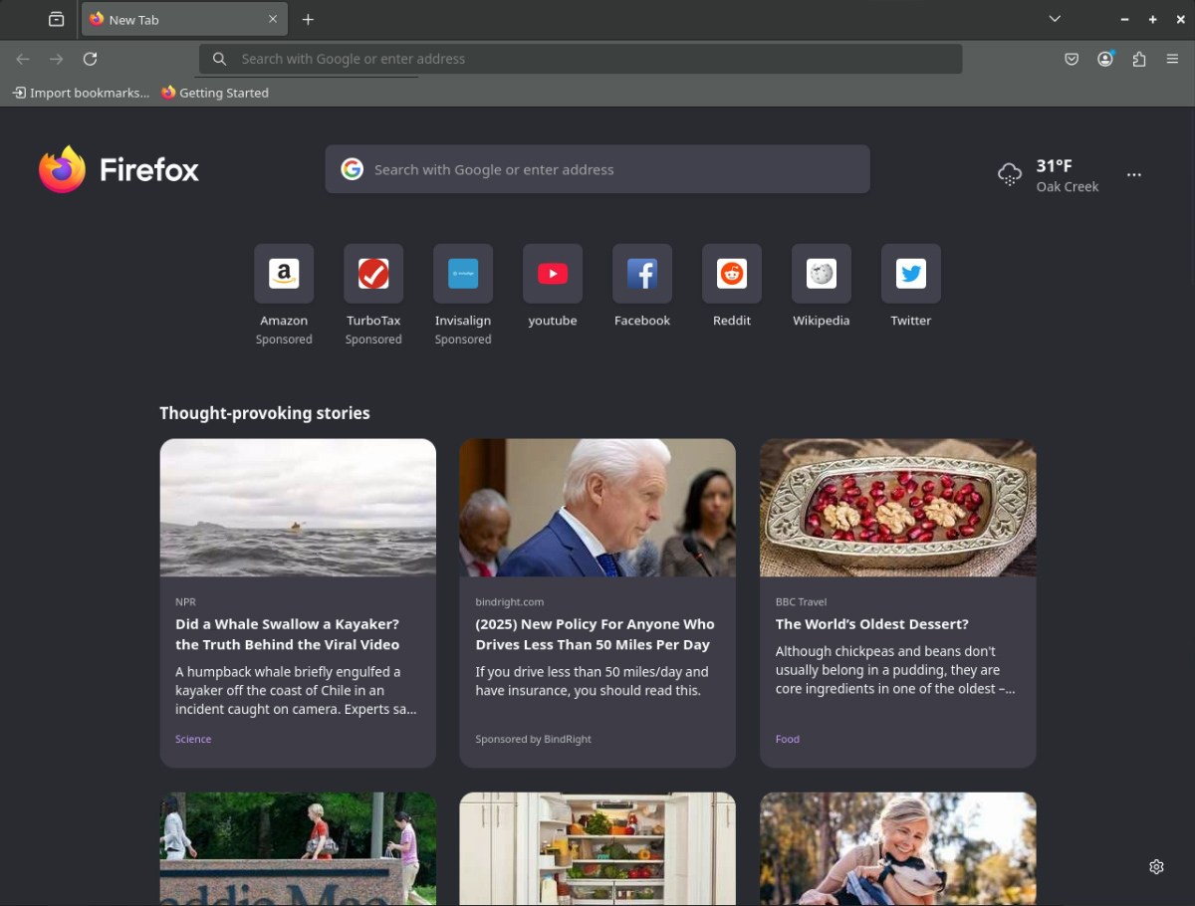
Task: Open the Firefox View tab list icon
Action: (x=57, y=19)
